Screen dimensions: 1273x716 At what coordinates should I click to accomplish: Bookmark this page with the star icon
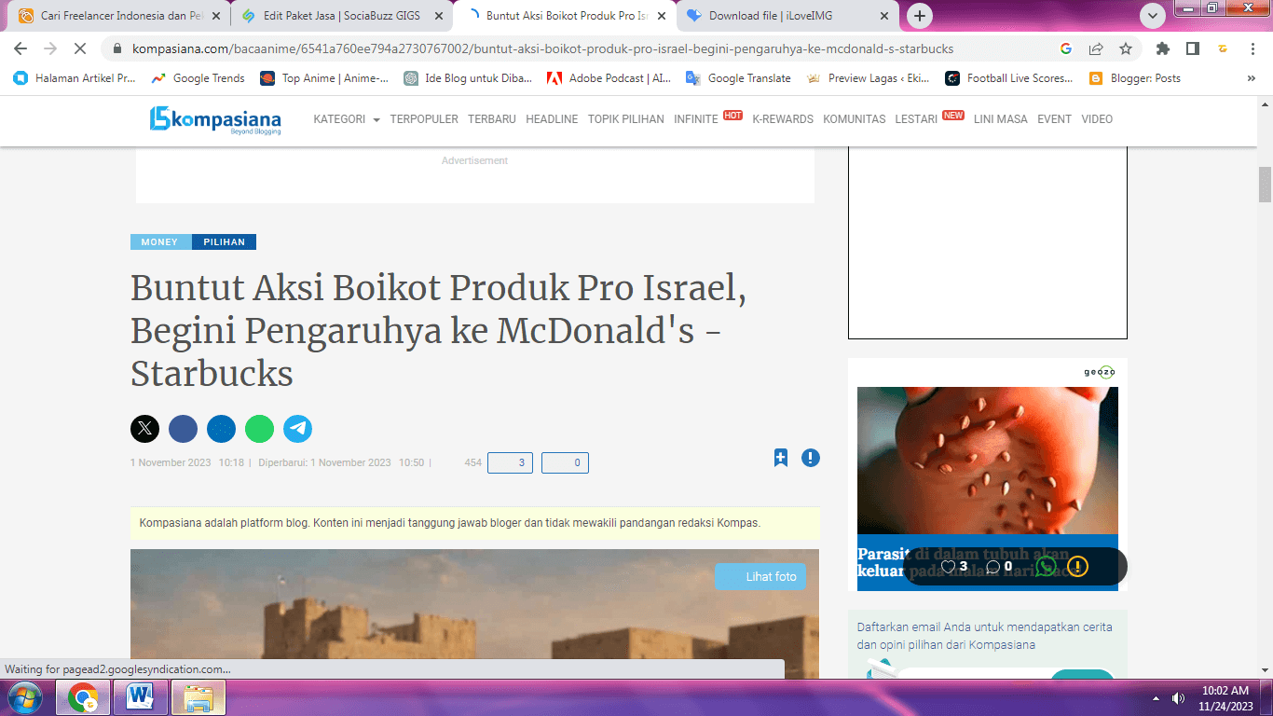tap(1126, 48)
